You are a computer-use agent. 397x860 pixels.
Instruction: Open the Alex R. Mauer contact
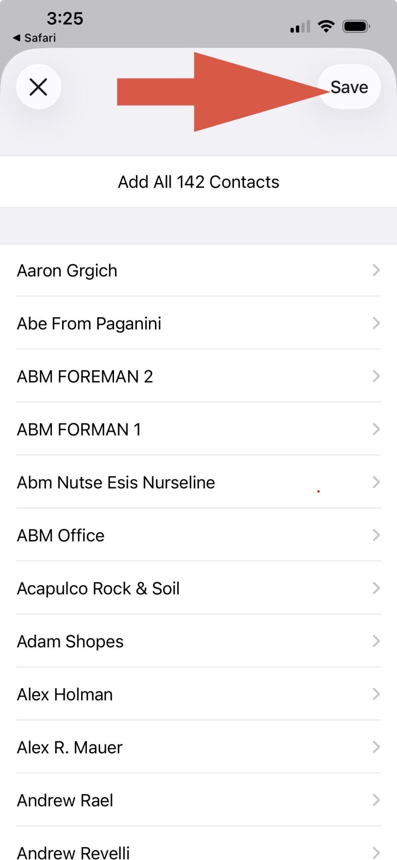pos(70,748)
